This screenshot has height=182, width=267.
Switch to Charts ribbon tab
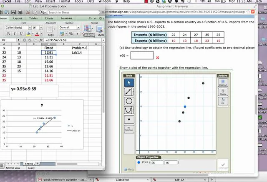tap(49, 18)
